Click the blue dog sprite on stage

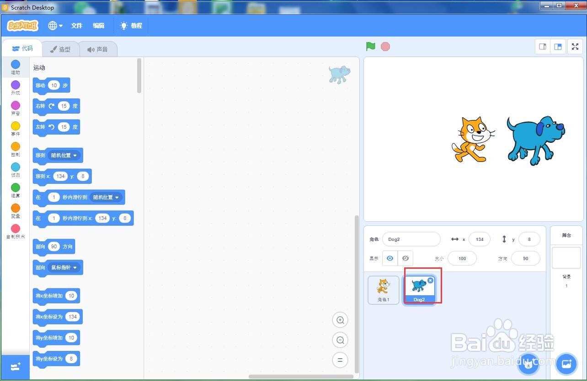536,140
